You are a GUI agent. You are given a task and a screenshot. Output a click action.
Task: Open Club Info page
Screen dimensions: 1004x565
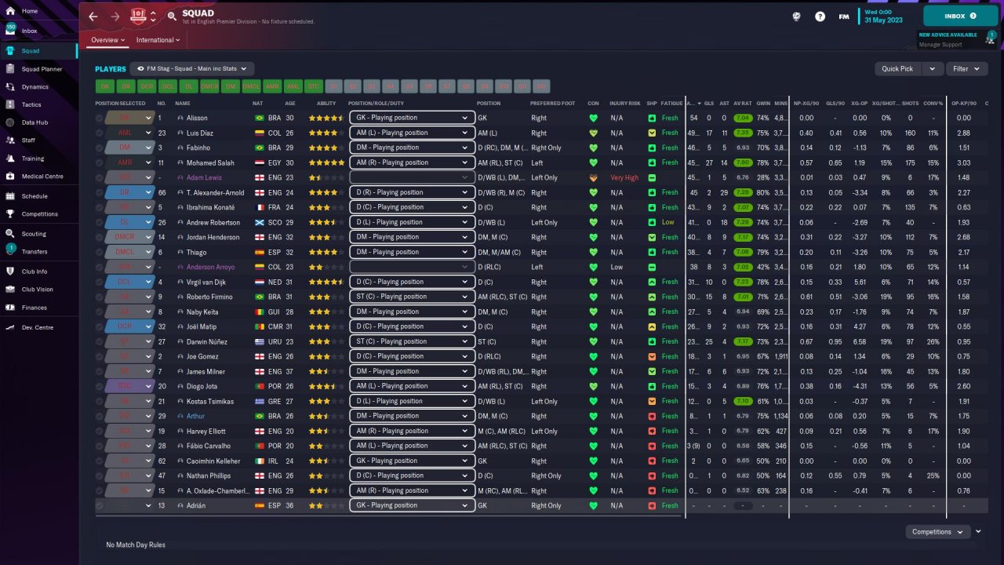tap(35, 272)
